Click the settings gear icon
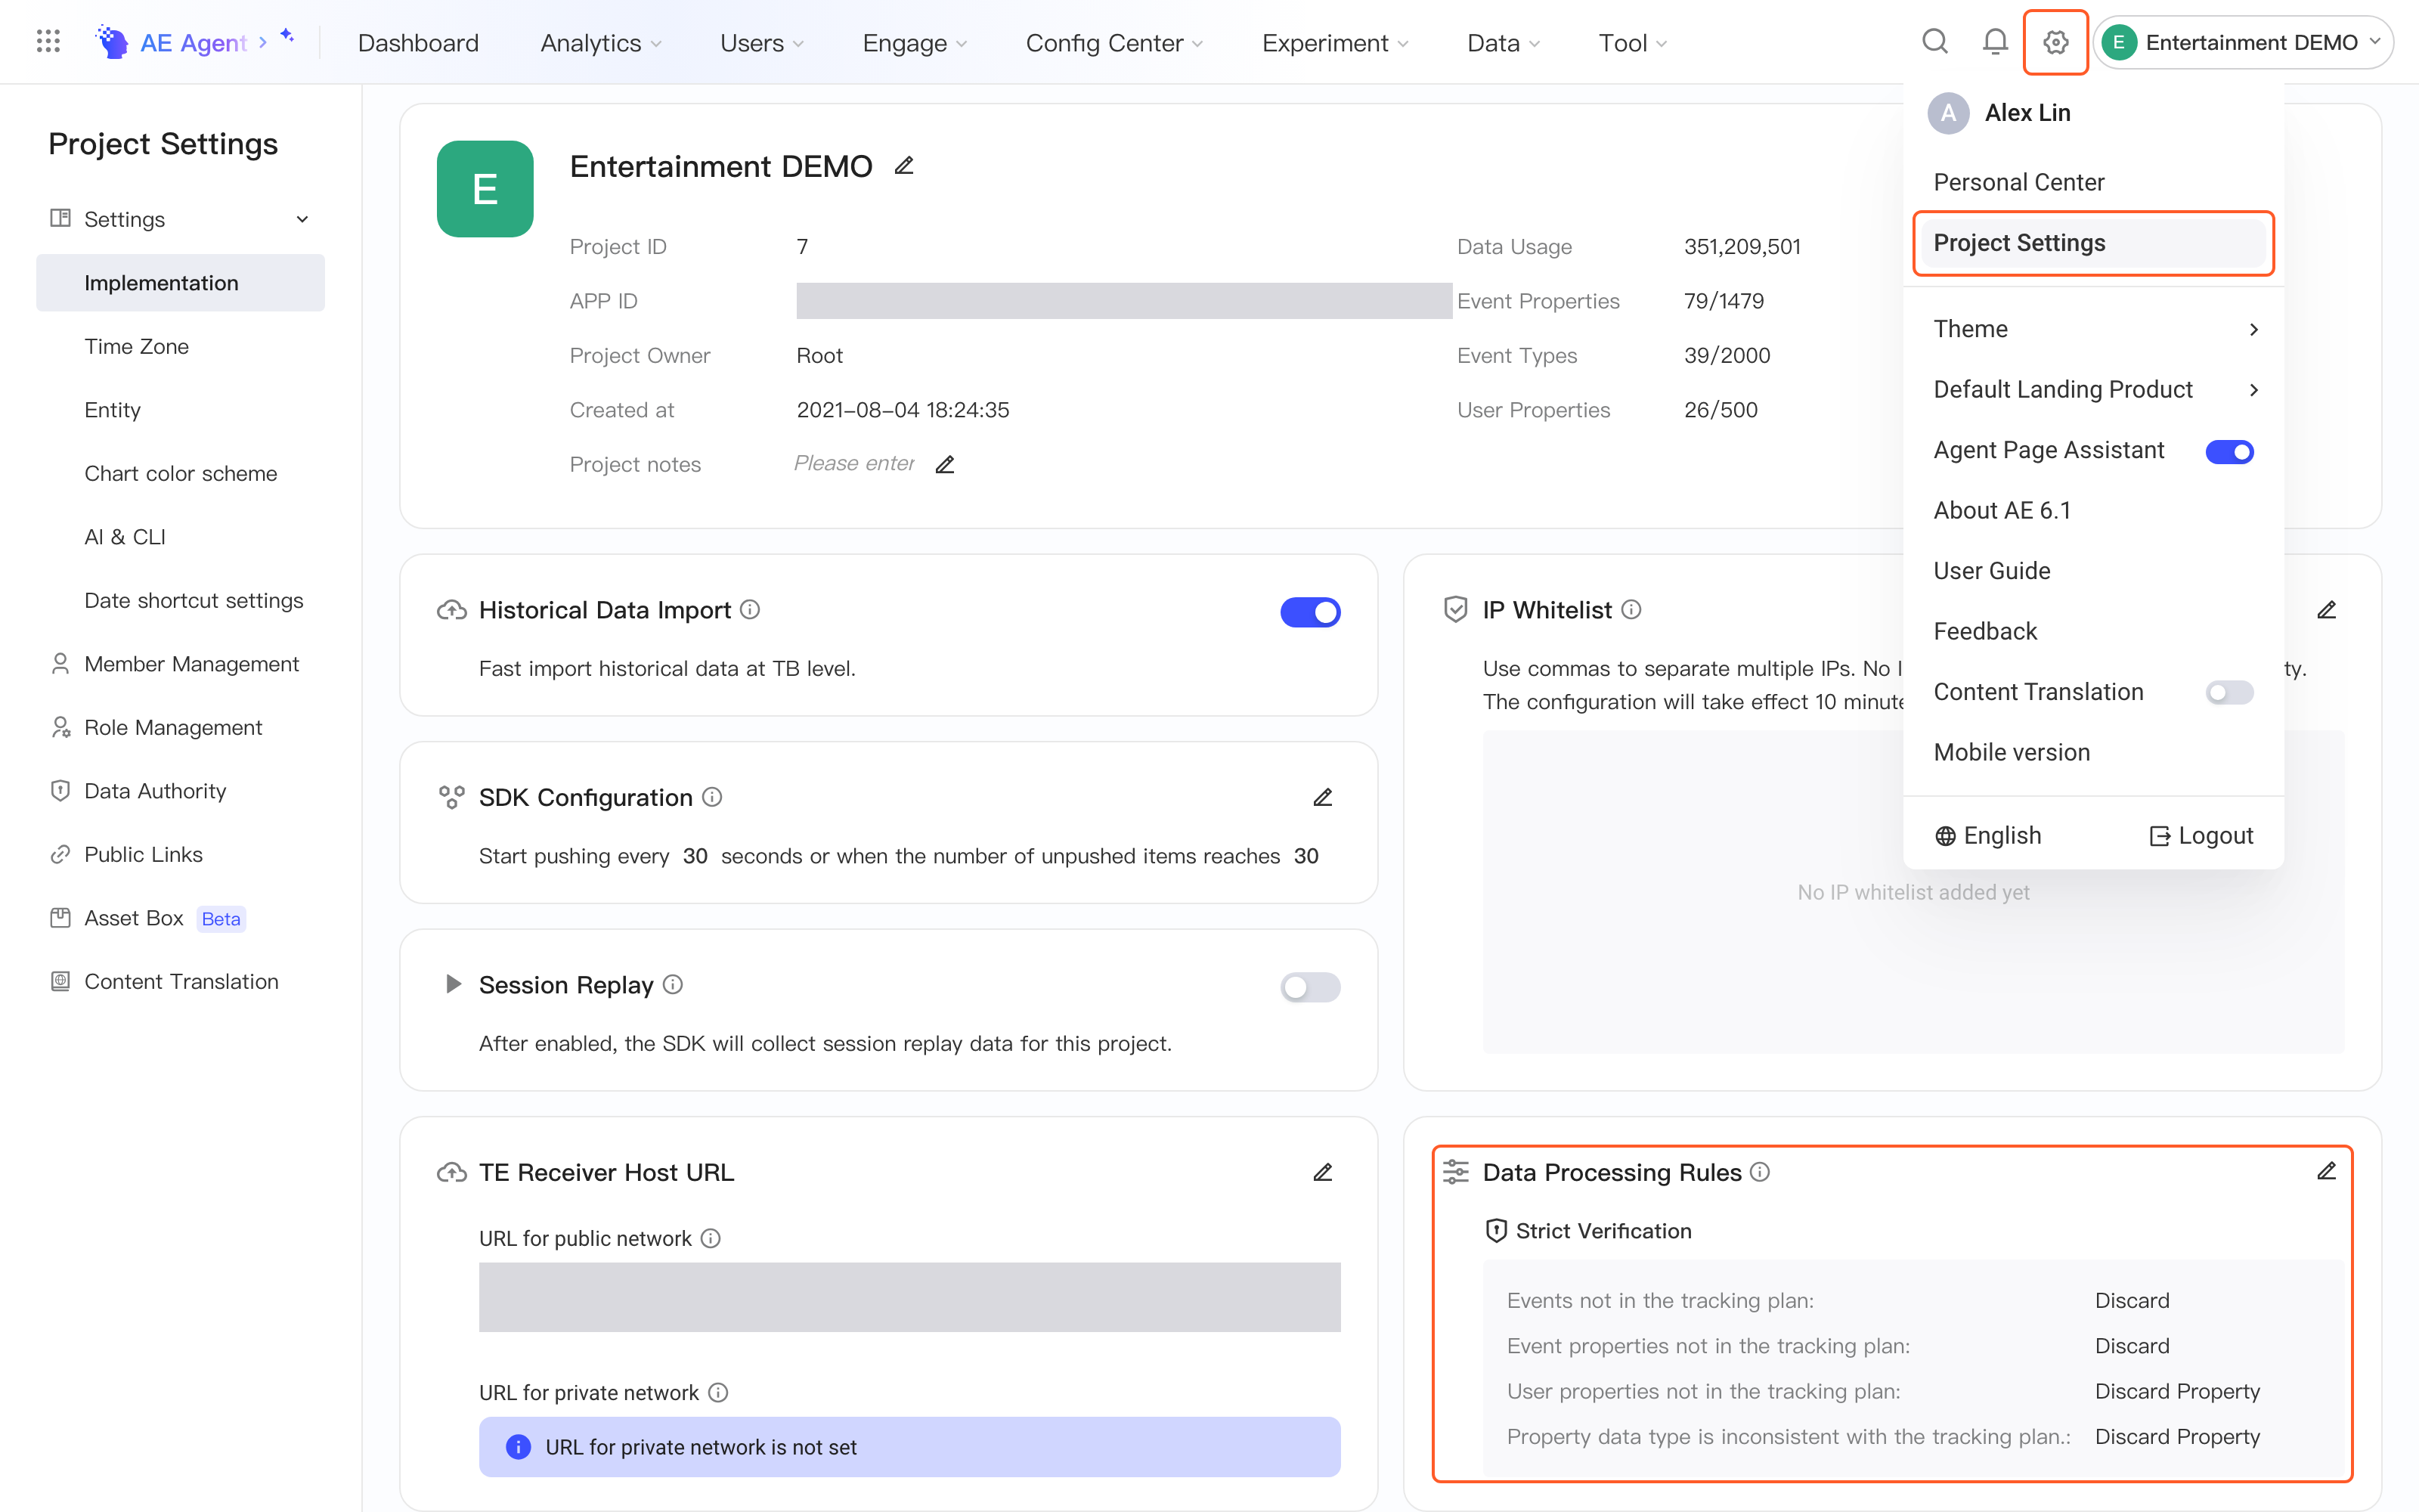This screenshot has width=2419, height=1512. click(x=2055, y=42)
